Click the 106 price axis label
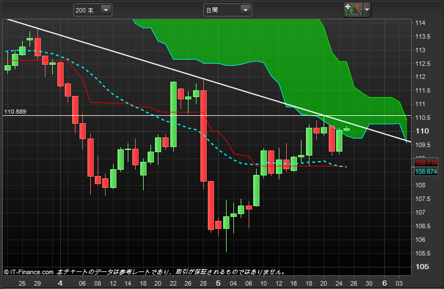Image resolution: width=444 pixels, height=289 pixels. 420,240
